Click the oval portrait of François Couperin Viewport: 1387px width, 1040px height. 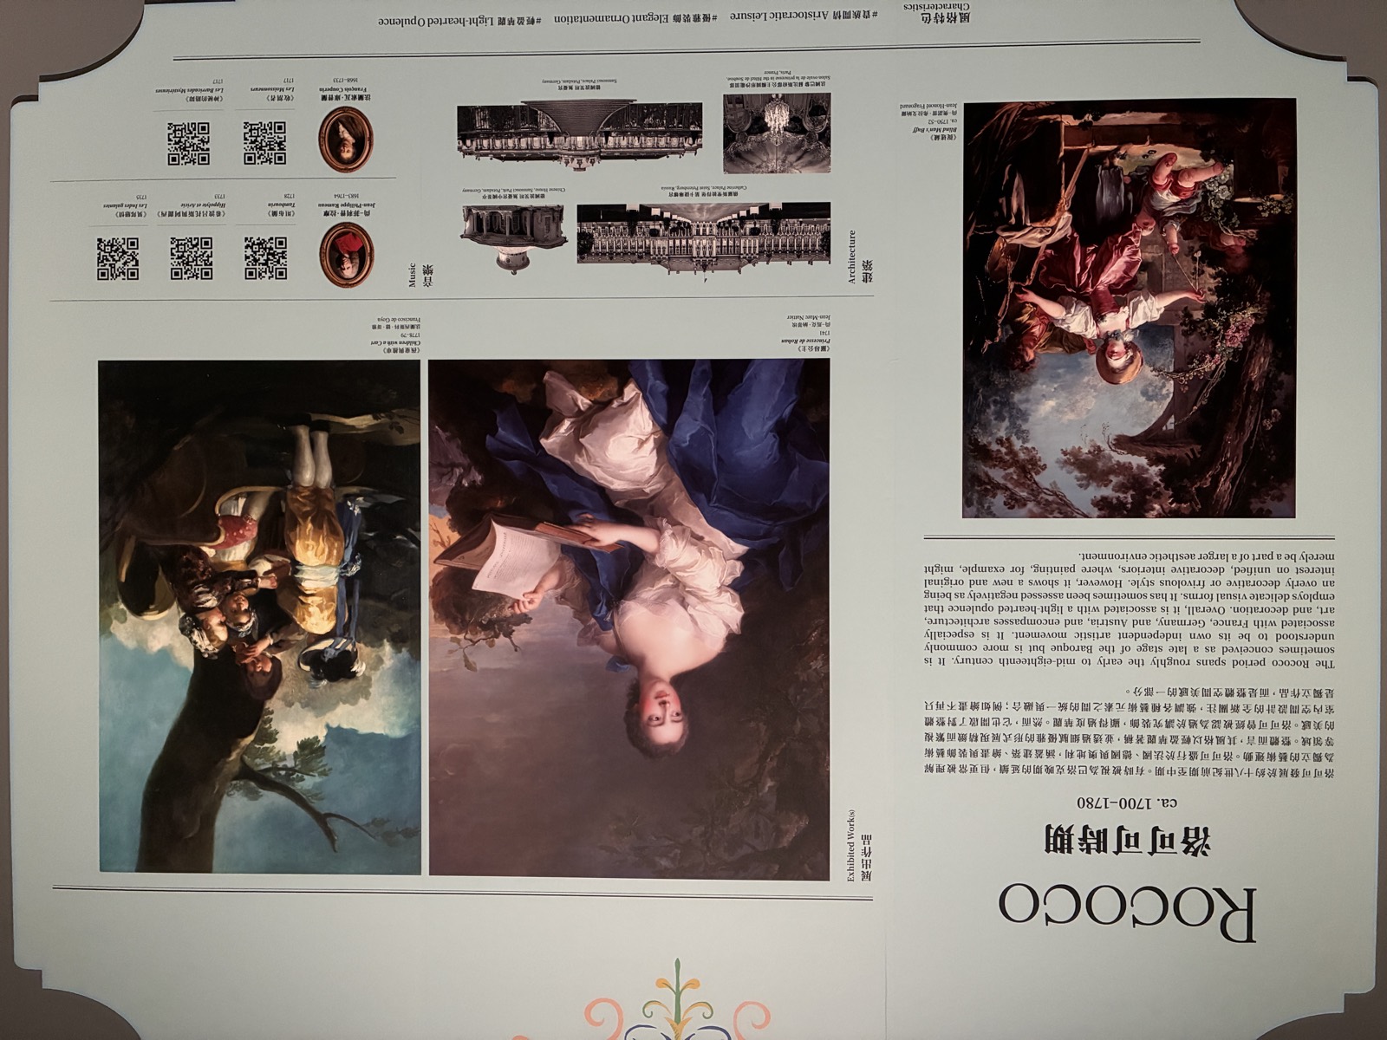(x=346, y=140)
